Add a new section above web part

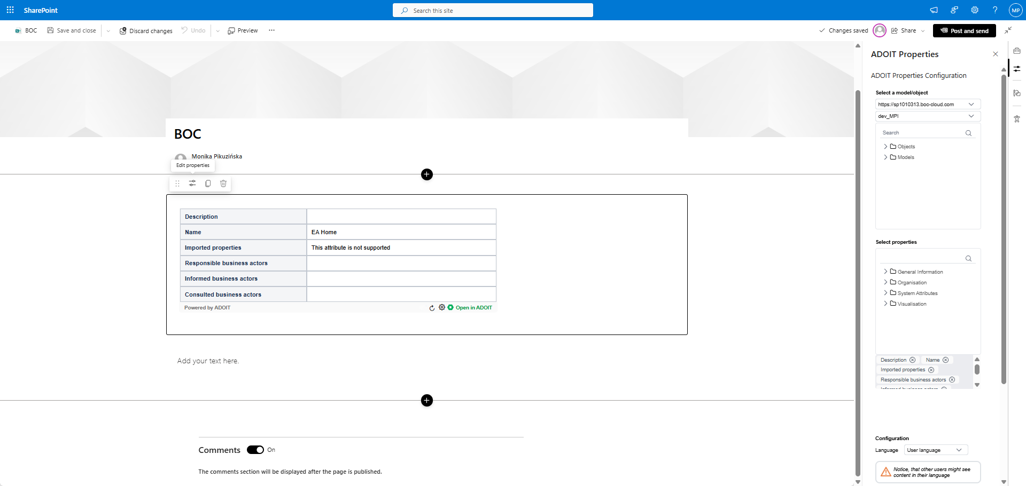(427, 174)
